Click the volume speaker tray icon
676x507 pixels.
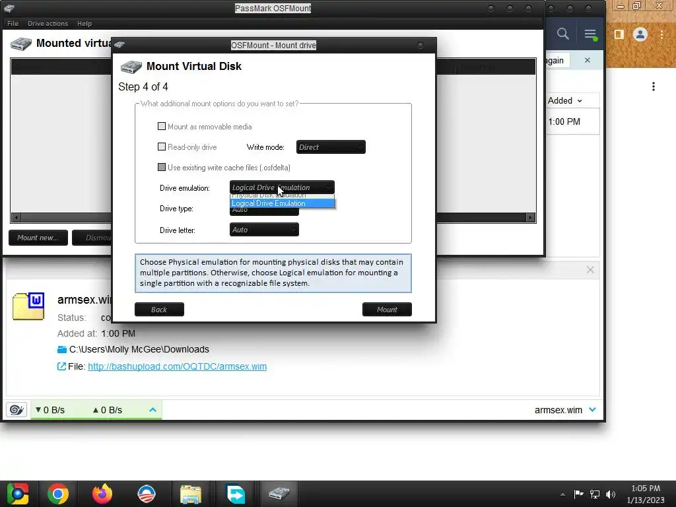tap(611, 494)
